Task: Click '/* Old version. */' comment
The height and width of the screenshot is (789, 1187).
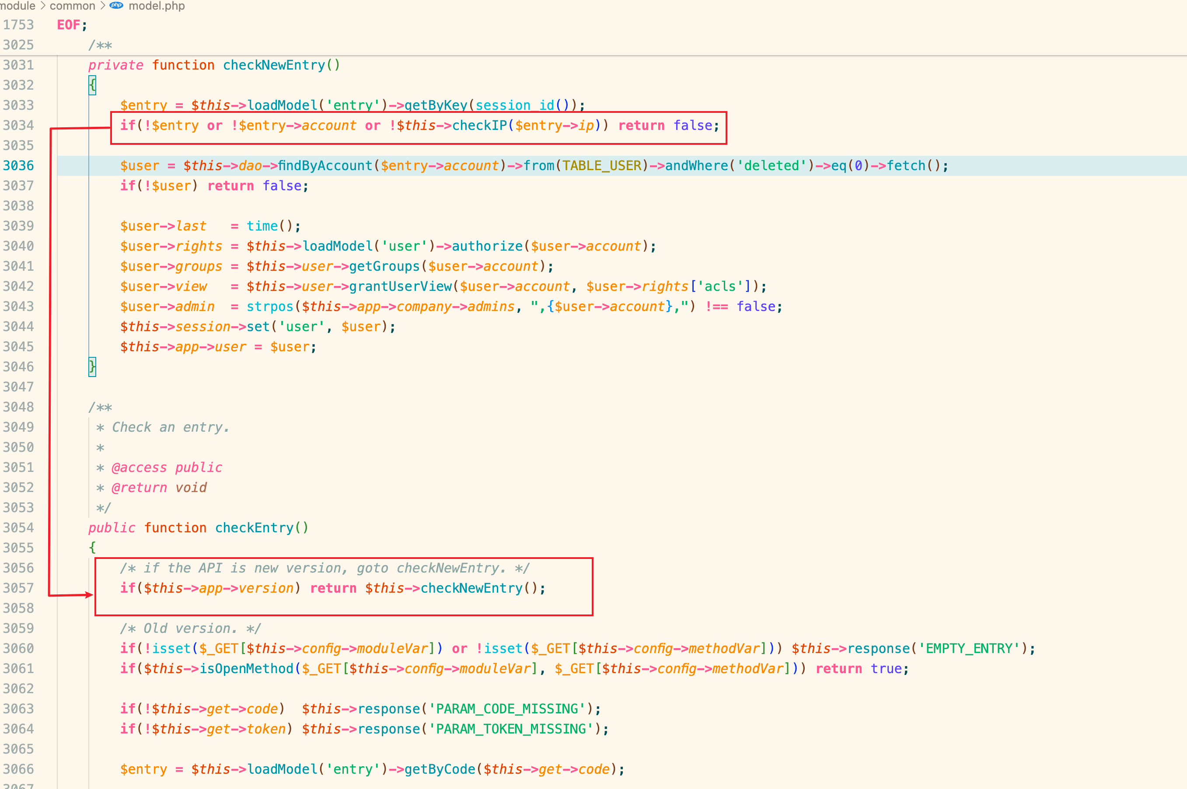Action: pos(190,628)
